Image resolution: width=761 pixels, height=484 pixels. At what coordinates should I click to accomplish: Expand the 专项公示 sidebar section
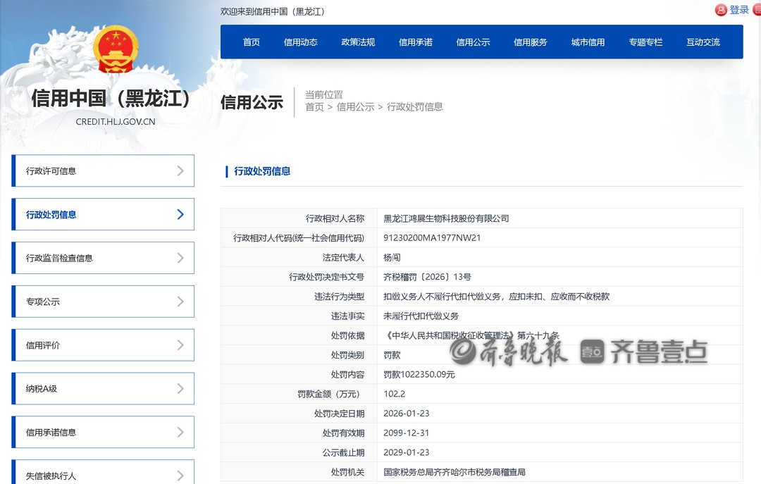pyautogui.click(x=102, y=301)
